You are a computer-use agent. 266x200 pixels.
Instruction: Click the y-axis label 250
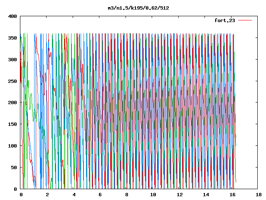(x=12, y=81)
